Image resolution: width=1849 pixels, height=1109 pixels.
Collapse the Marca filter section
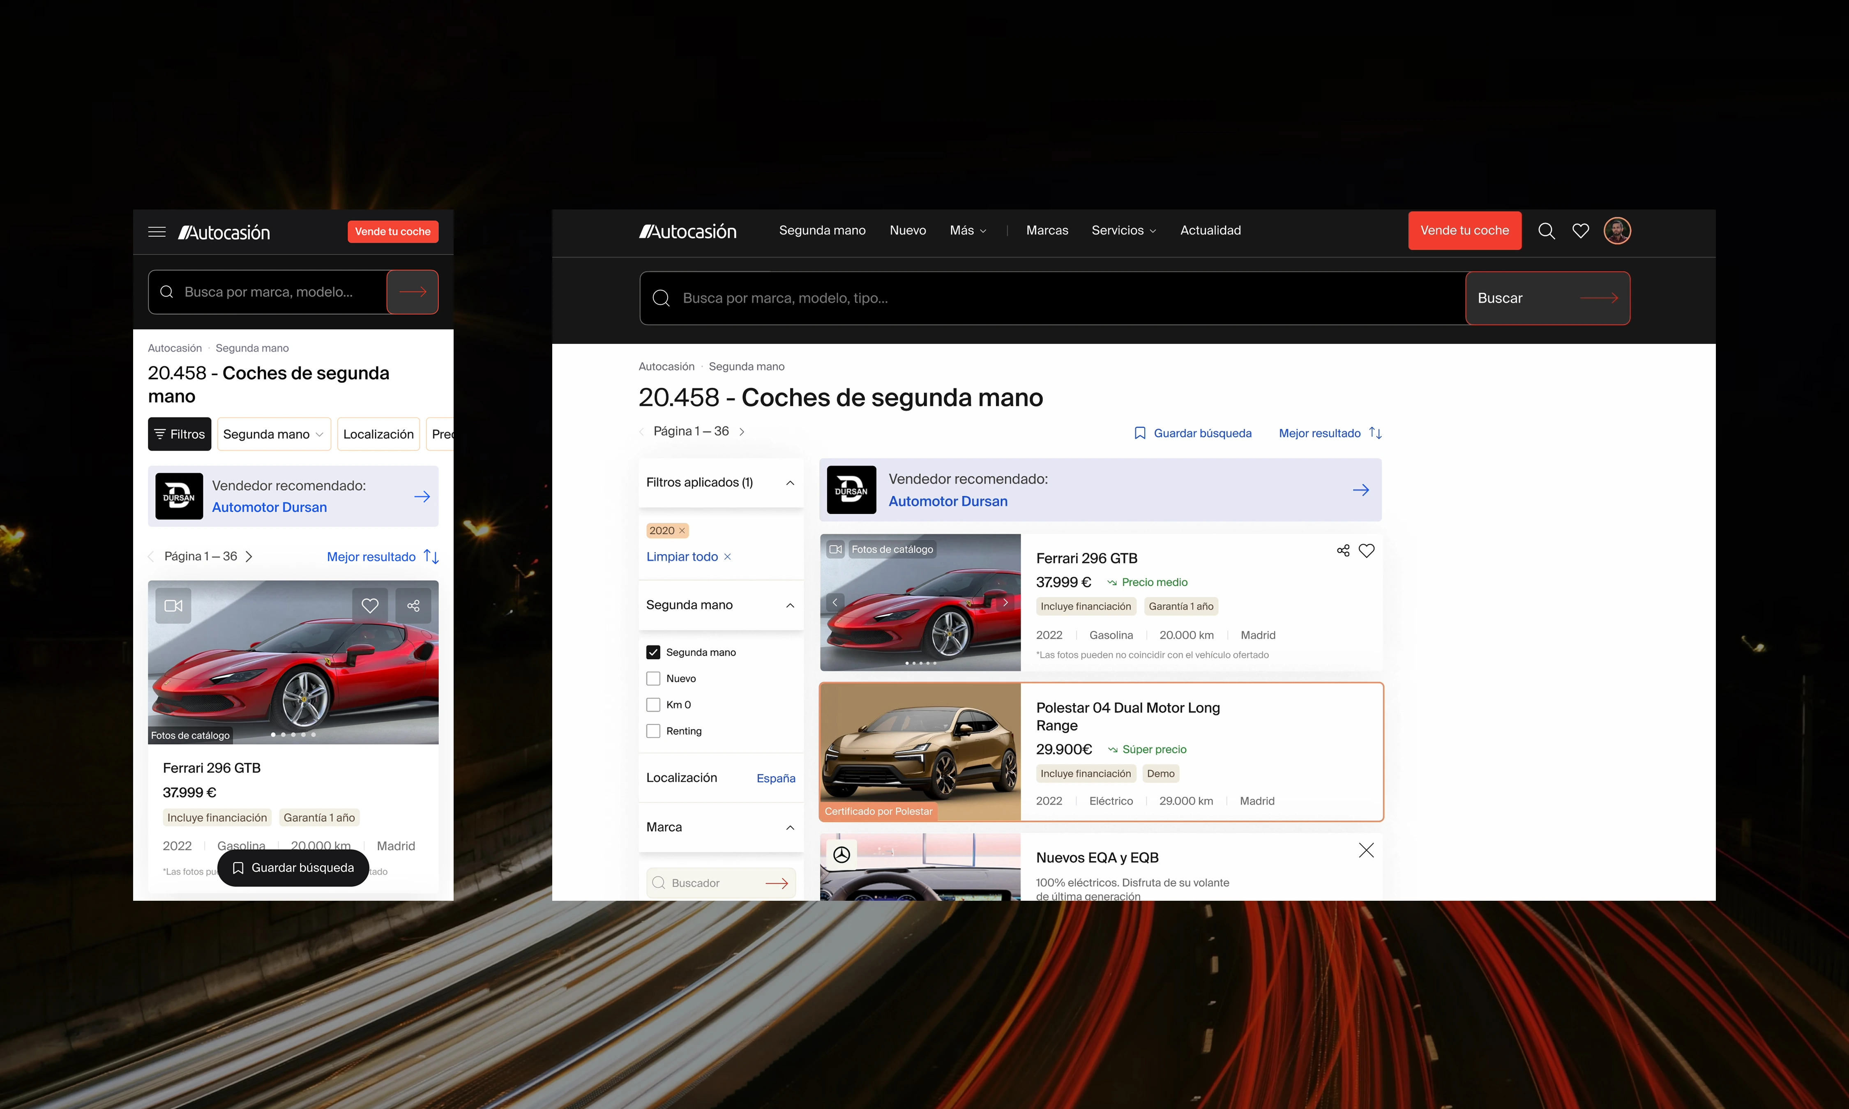point(790,827)
